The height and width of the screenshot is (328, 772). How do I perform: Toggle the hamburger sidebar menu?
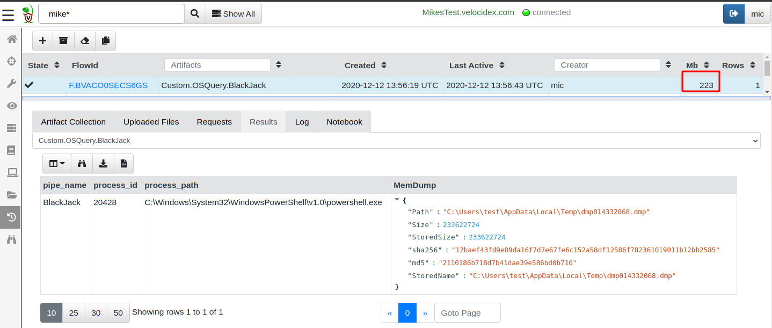(9, 14)
